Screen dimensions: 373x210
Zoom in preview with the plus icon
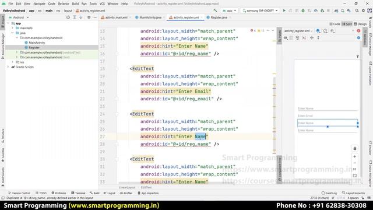click(355, 157)
